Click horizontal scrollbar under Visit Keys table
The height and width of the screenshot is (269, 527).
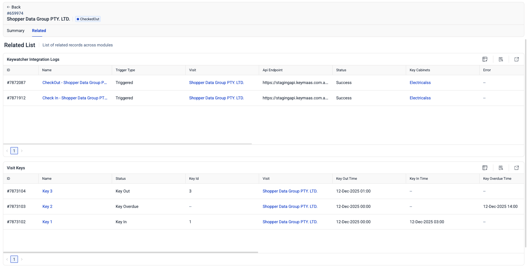(131, 252)
